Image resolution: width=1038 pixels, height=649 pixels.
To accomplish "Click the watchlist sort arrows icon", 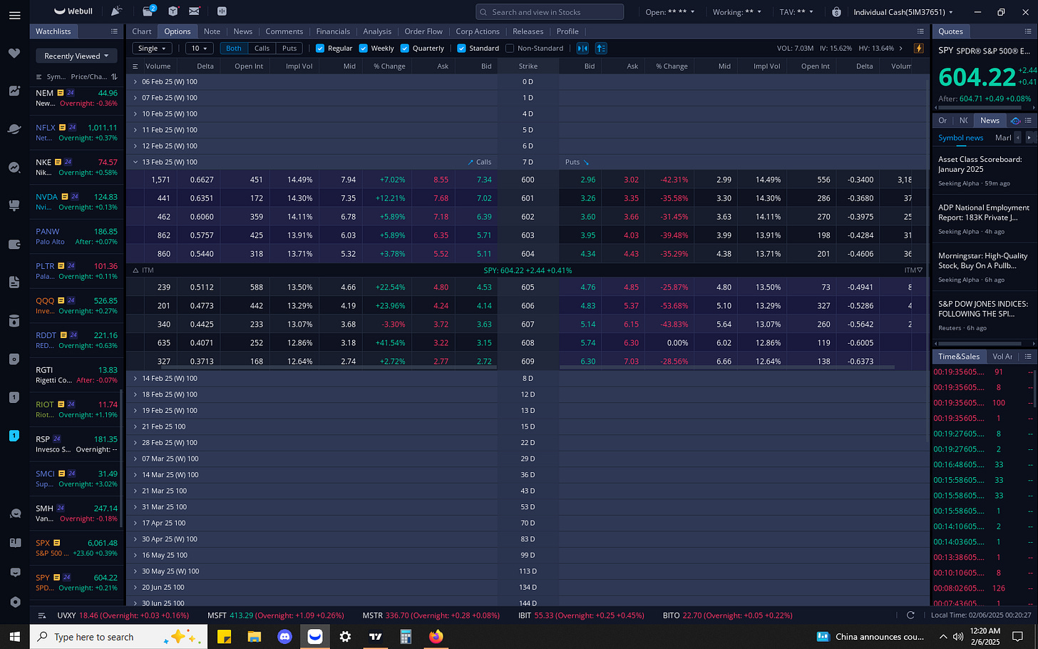I will click(114, 76).
